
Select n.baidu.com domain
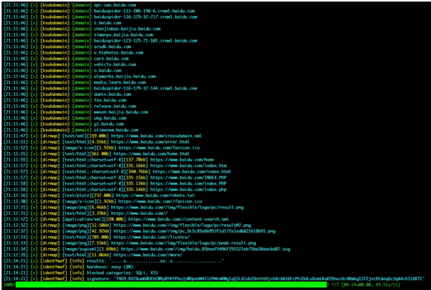click(107, 70)
